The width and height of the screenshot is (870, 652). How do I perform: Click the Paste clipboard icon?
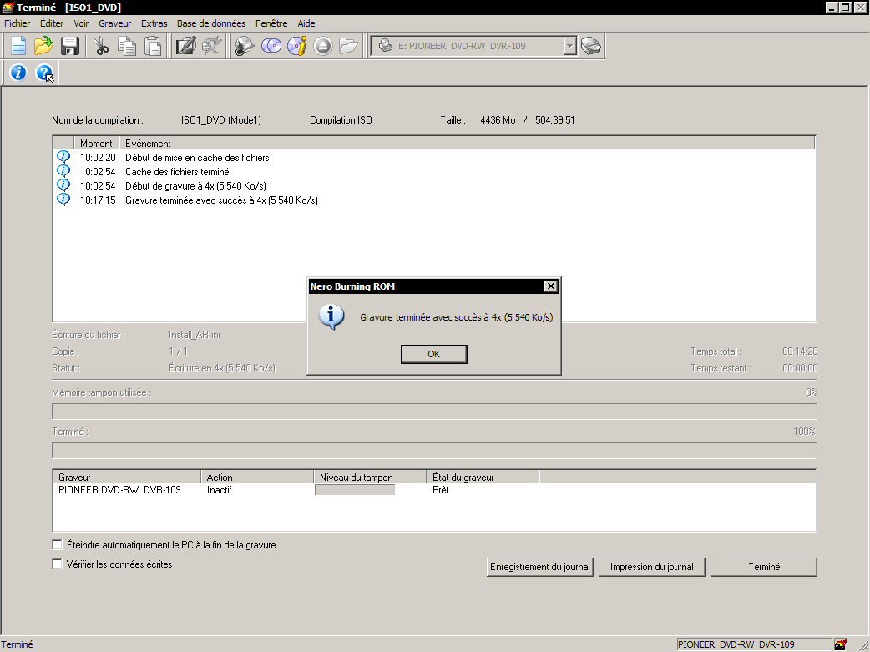coord(153,46)
